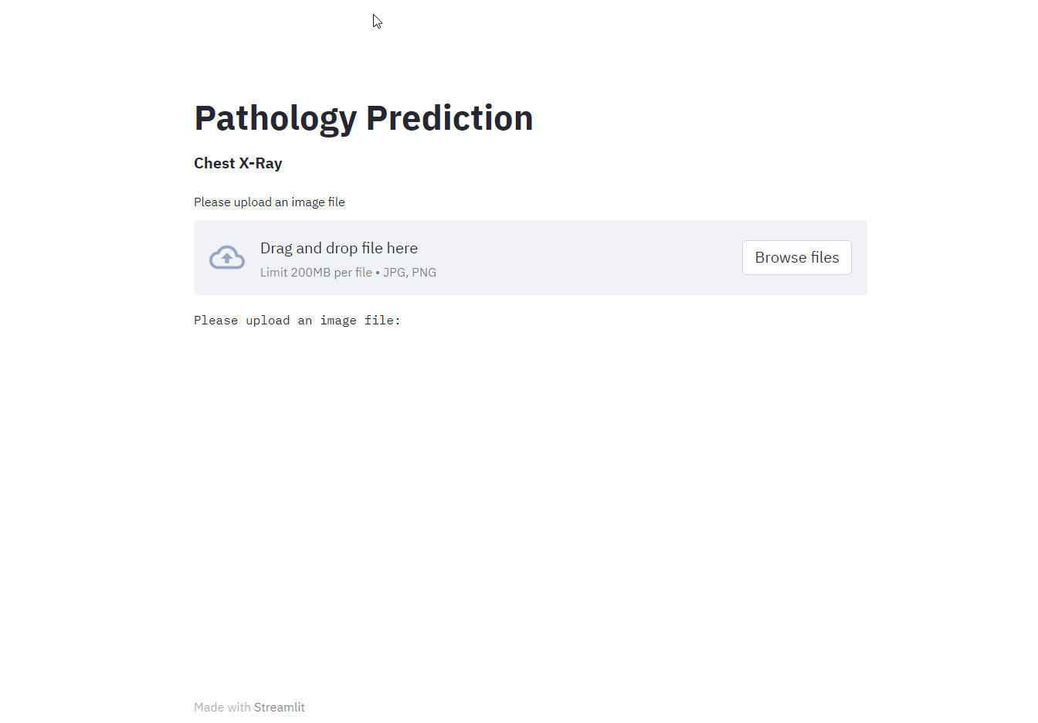Click the 'Made with' footer text
The width and height of the screenshot is (1038, 723).
(220, 707)
